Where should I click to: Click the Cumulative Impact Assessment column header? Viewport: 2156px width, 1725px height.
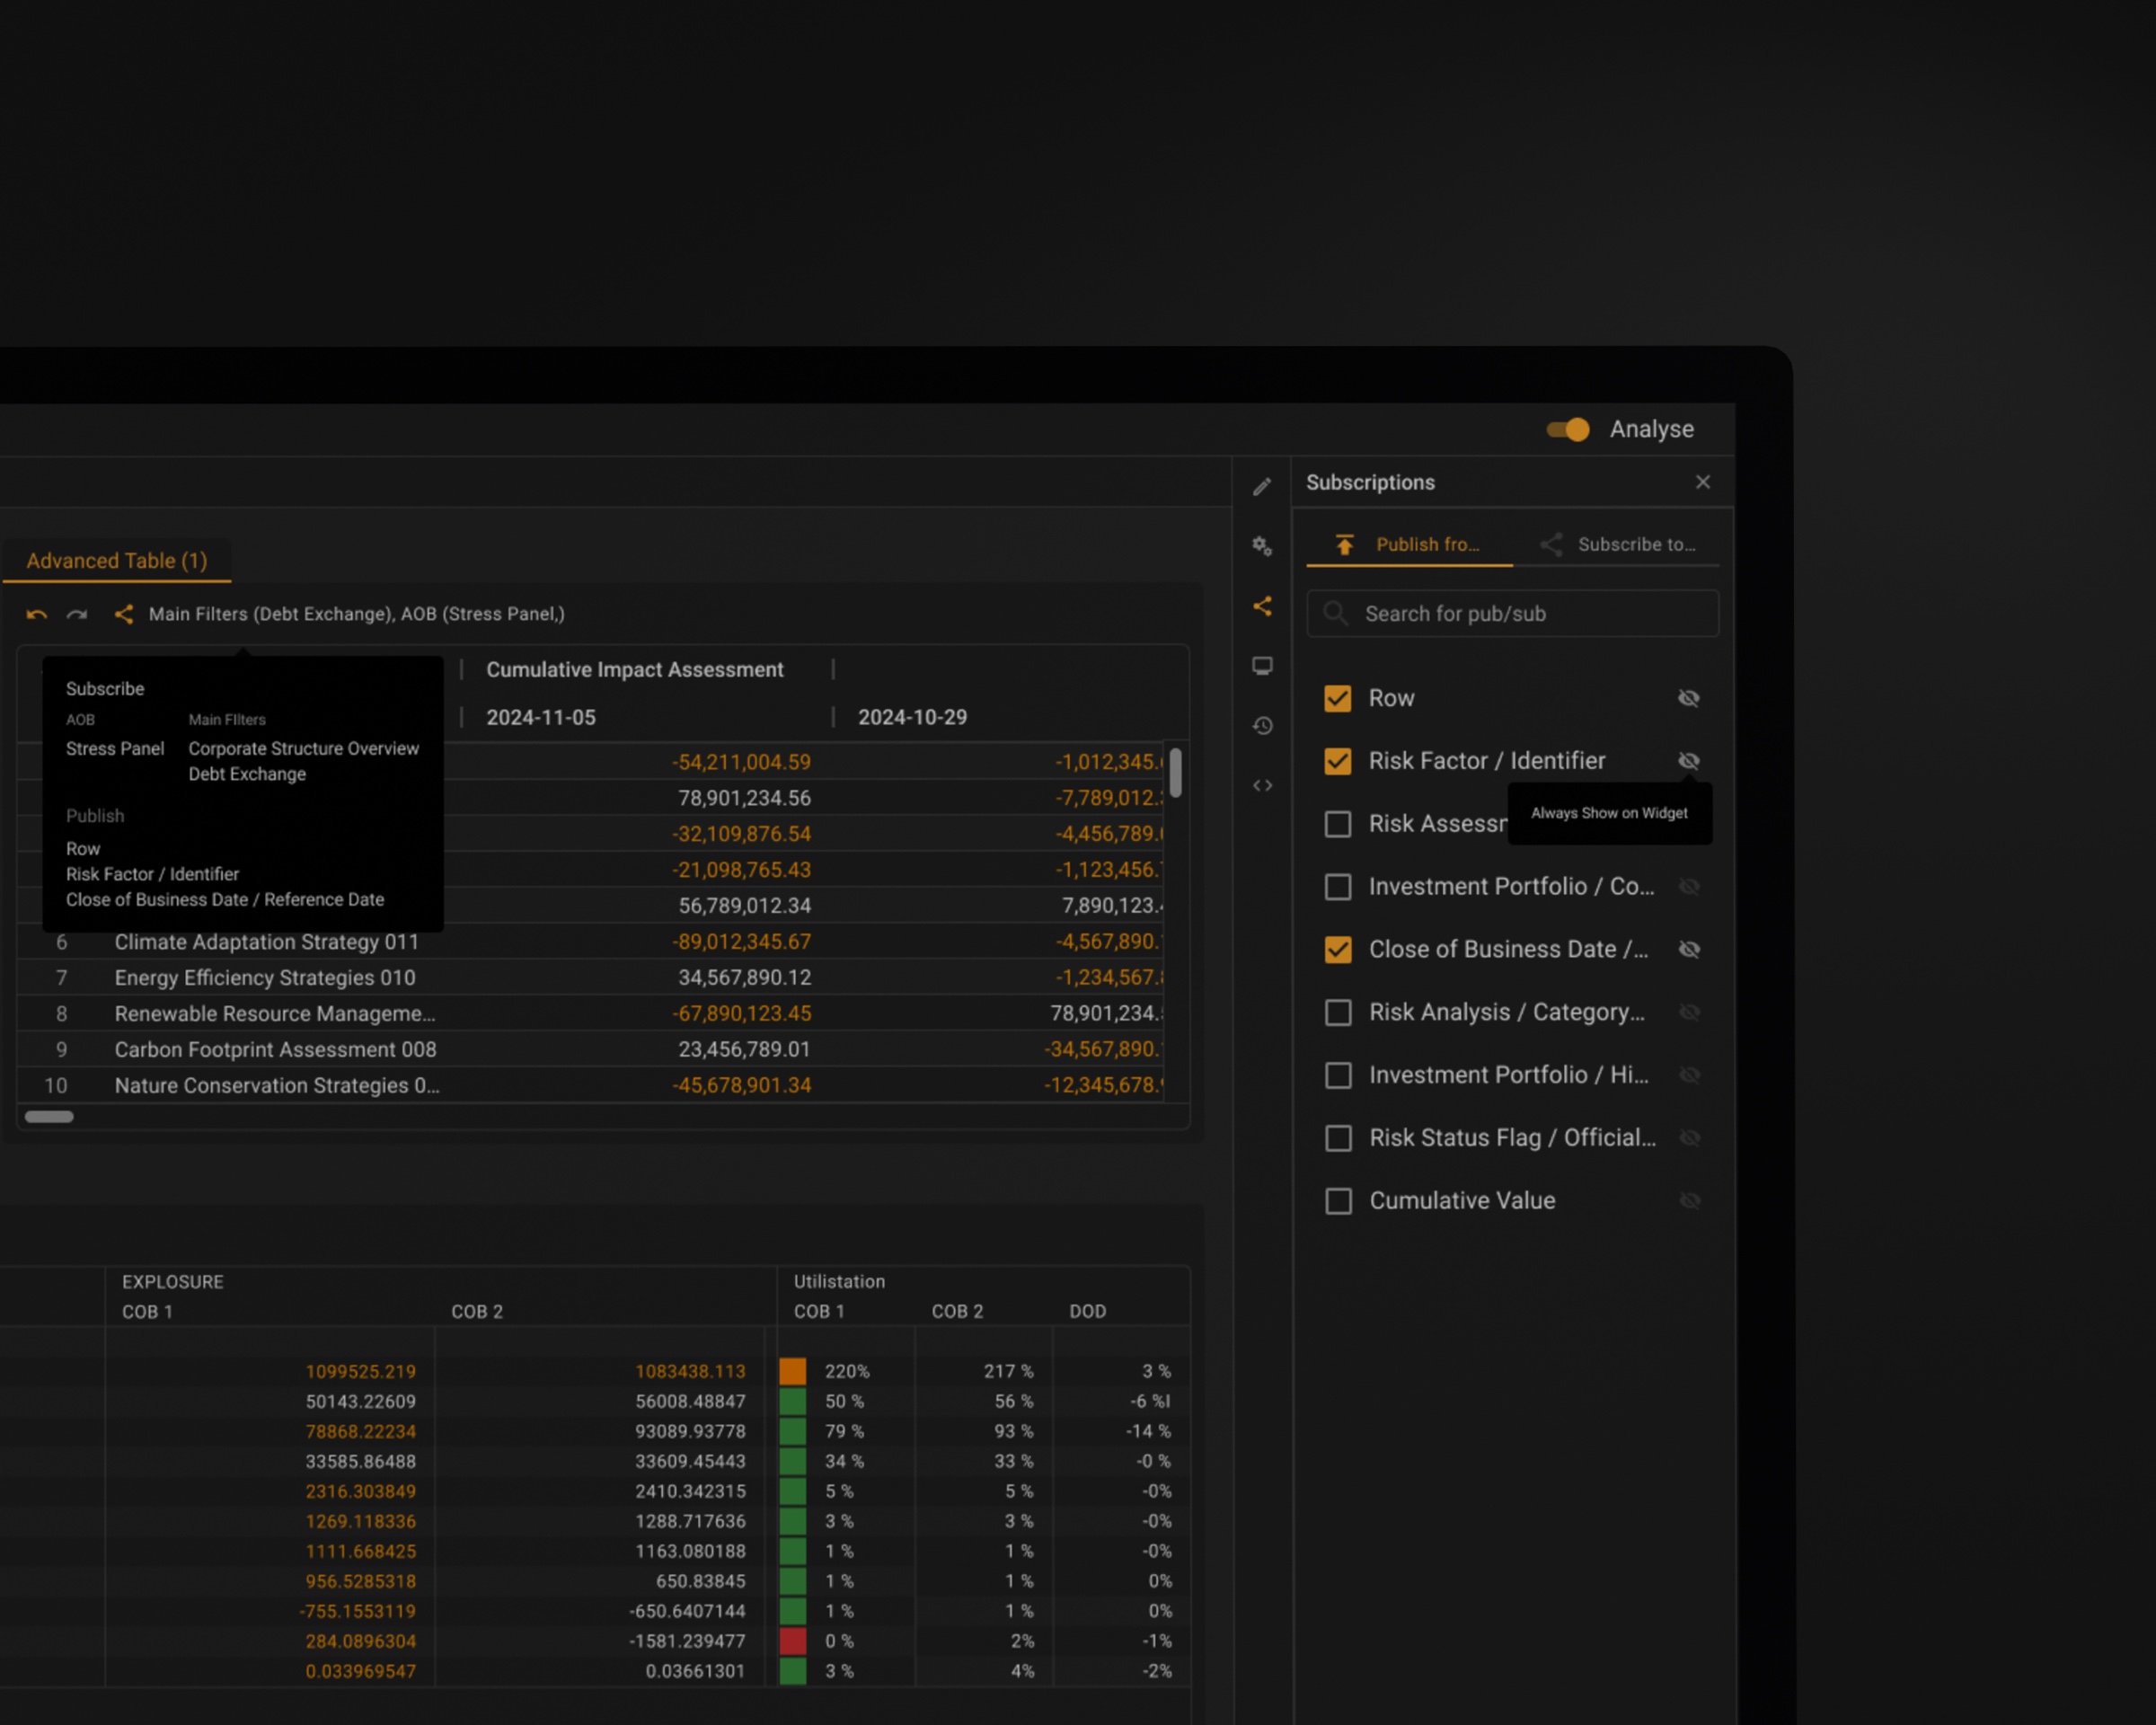(x=635, y=670)
